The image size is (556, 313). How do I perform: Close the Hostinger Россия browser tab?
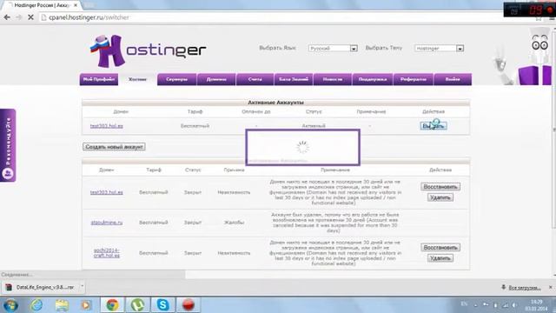tap(76, 5)
